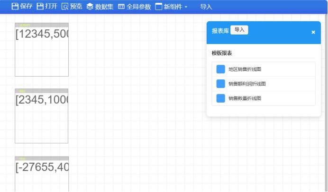Click the 新组件 window icon
This screenshot has width=328, height=192.
[159, 7]
